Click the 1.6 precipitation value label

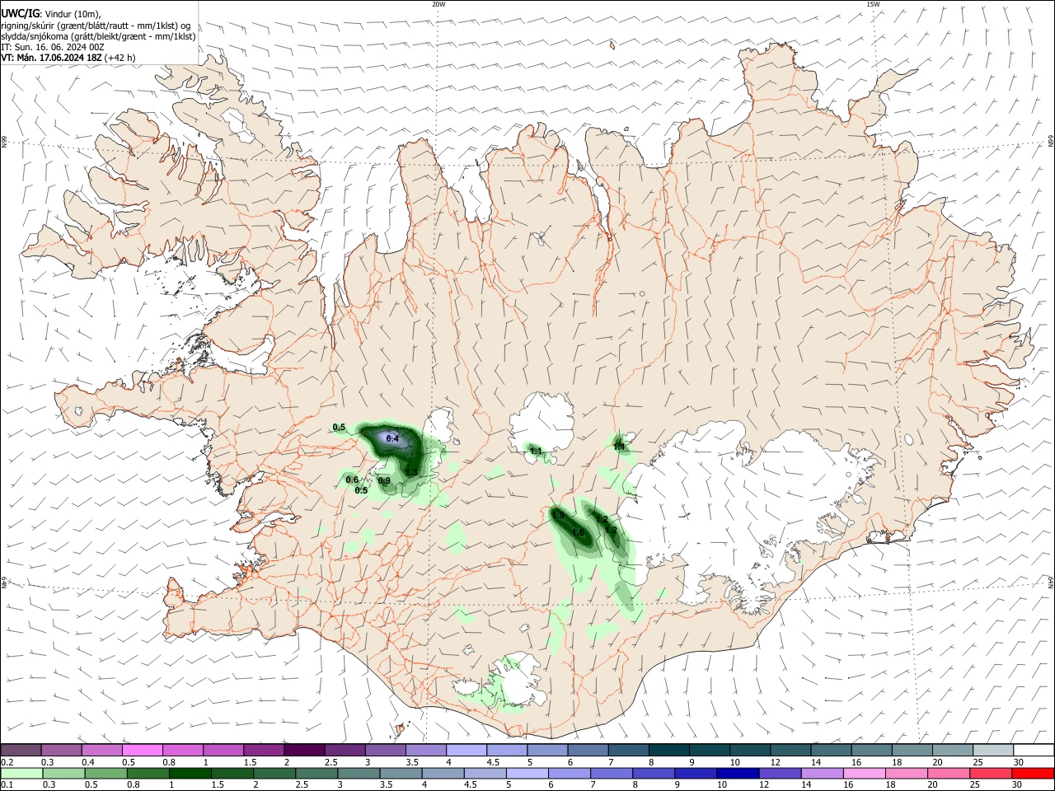pyautogui.click(x=578, y=532)
